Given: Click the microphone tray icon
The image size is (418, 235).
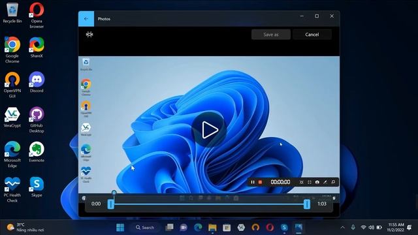Looking at the screenshot, I should pos(353,227).
